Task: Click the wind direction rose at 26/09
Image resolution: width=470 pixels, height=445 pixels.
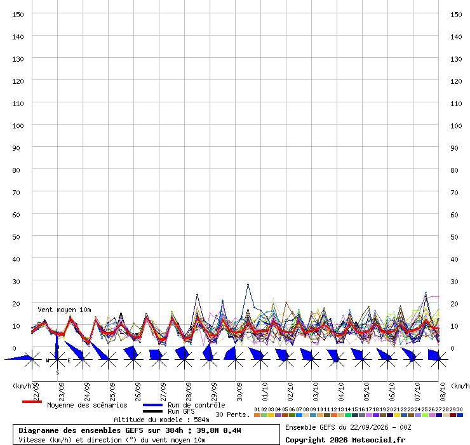Action: 133,359
